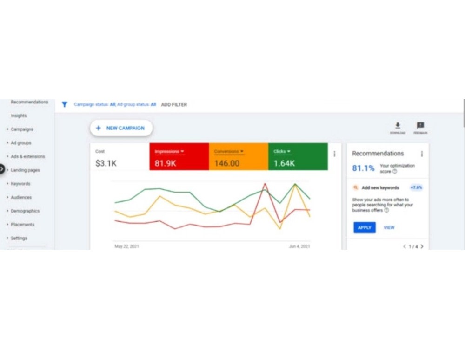Open the Recommendations card three-dot menu

422,154
